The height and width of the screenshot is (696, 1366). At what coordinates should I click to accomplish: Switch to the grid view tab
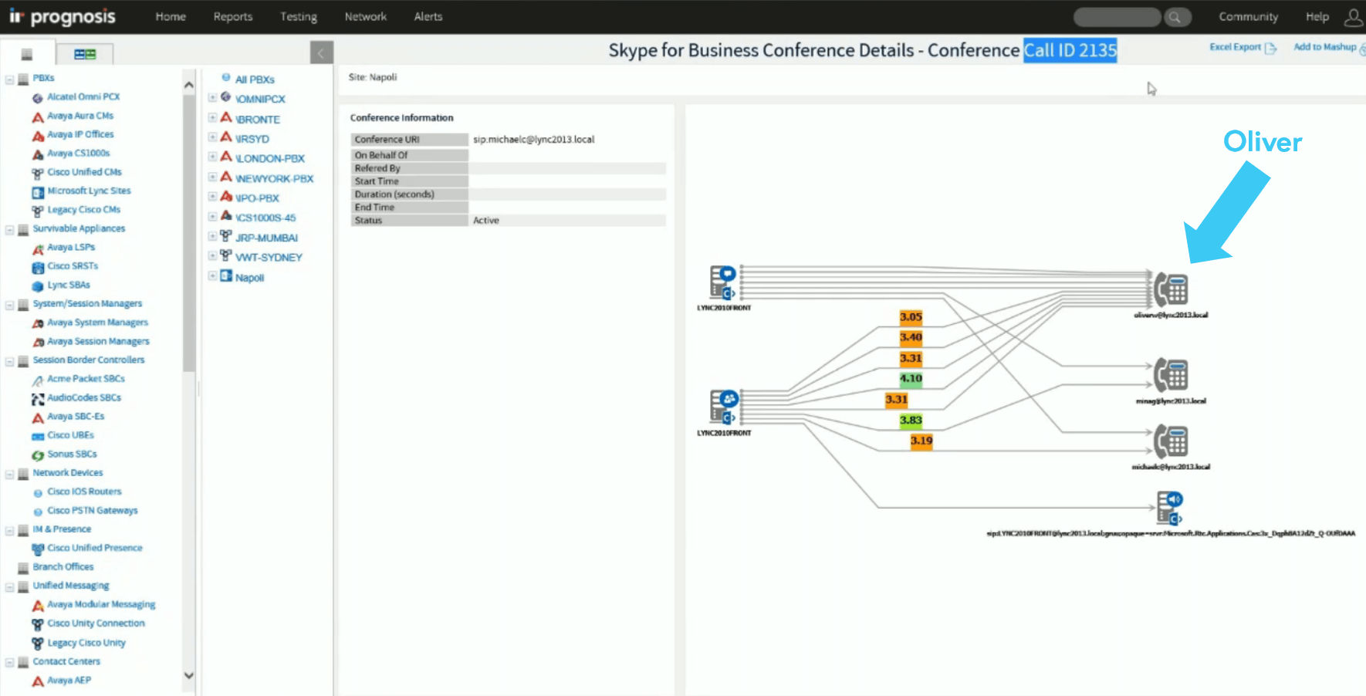click(x=85, y=54)
